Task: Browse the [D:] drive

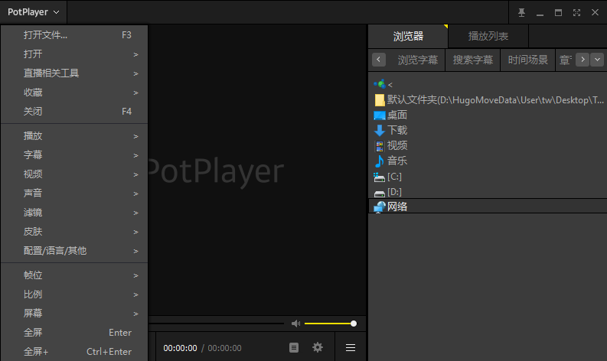Action: [x=387, y=192]
